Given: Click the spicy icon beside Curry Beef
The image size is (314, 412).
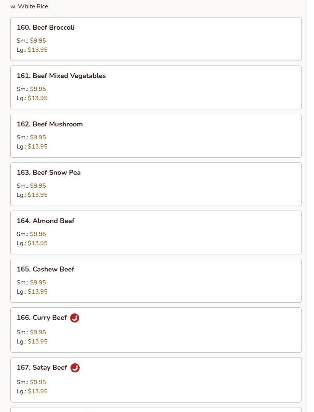Looking at the screenshot, I should (75, 318).
